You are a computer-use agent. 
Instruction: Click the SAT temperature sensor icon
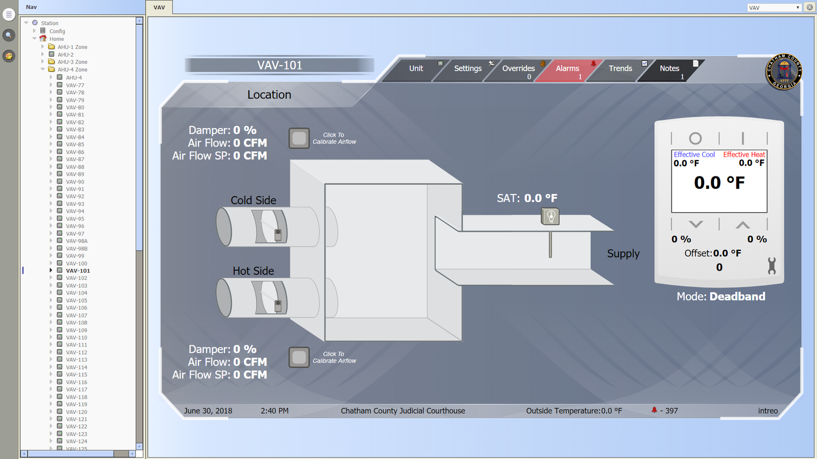[x=550, y=216]
